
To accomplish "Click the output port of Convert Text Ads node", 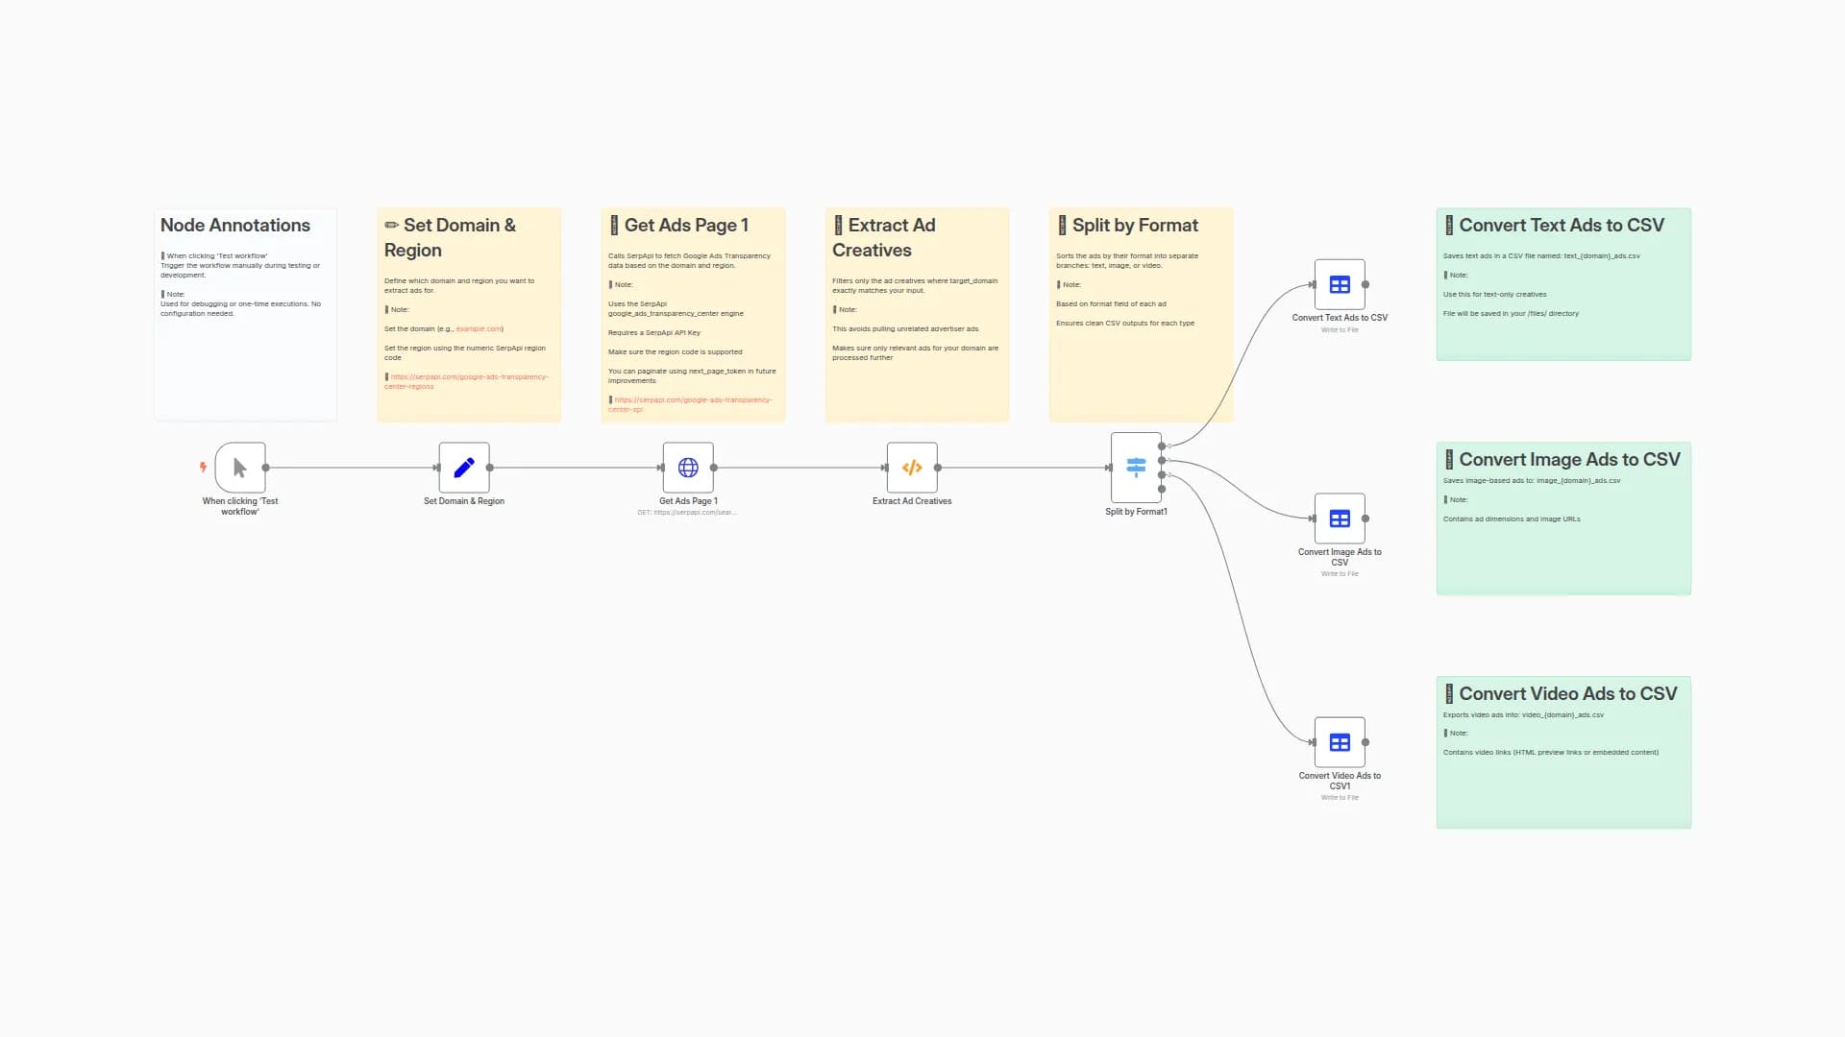I will click(1365, 284).
